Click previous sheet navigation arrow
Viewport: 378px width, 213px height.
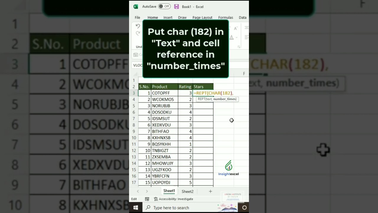(x=138, y=191)
